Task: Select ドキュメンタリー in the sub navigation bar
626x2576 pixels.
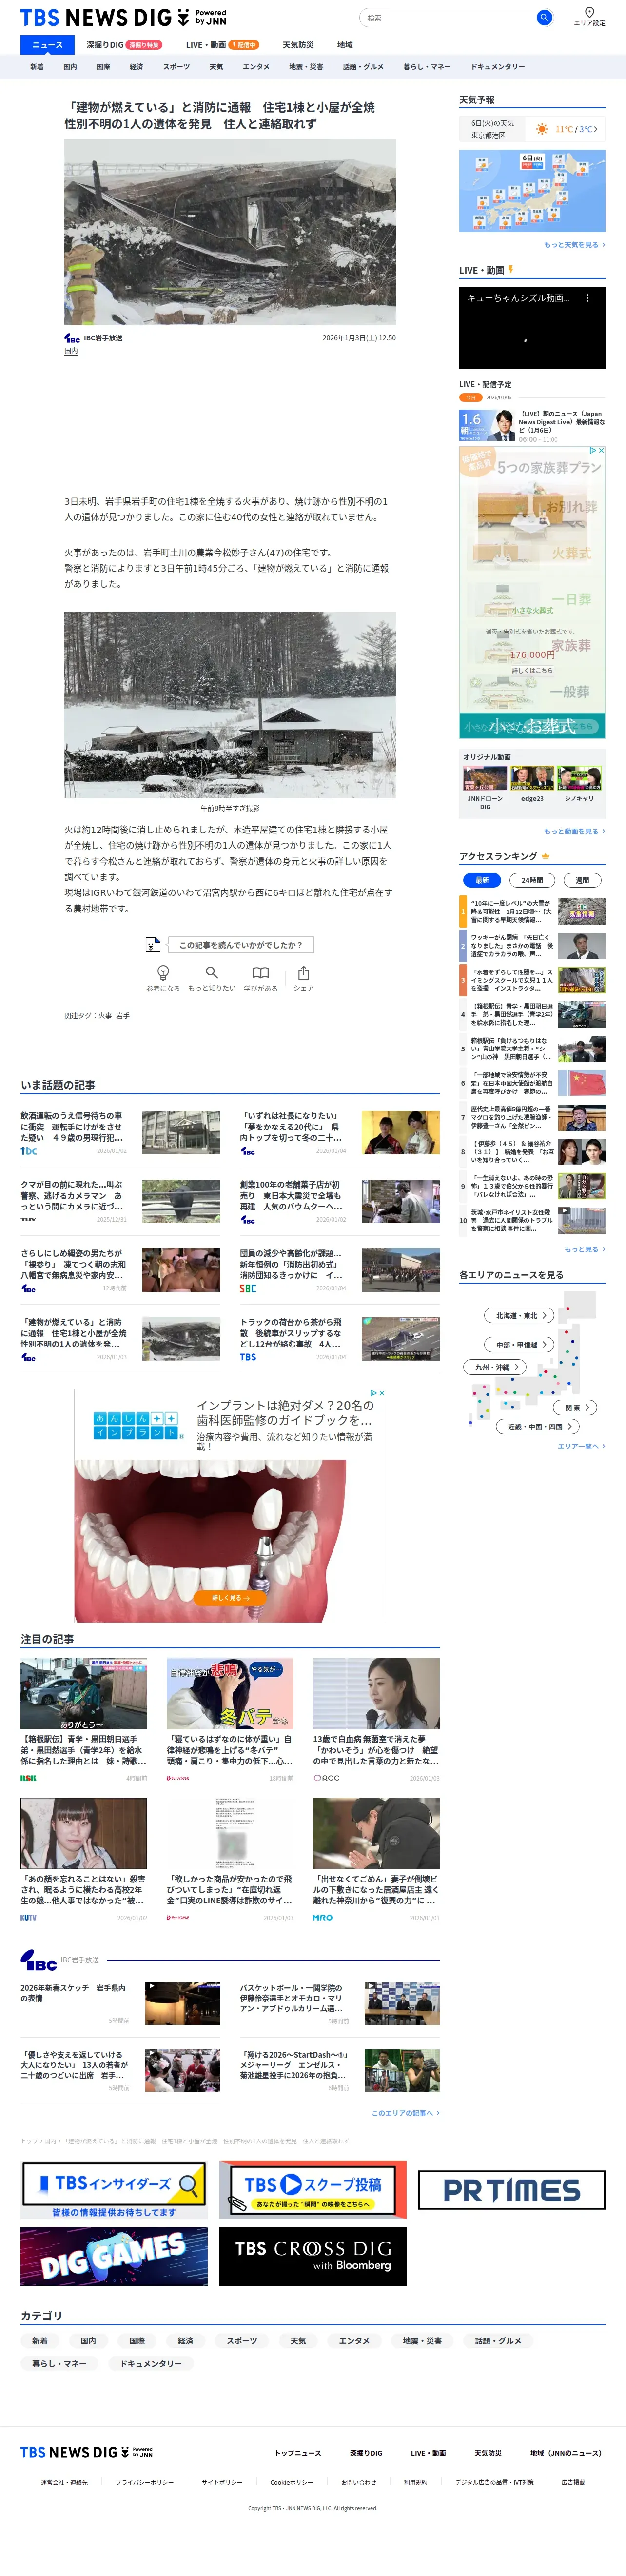Action: [498, 67]
